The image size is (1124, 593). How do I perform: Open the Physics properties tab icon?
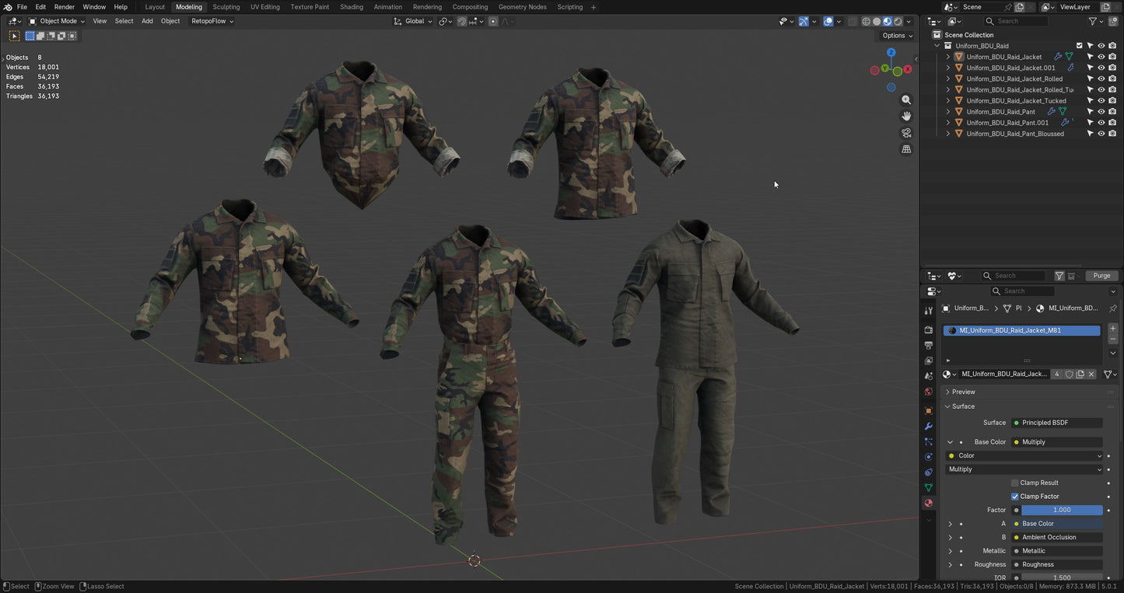pyautogui.click(x=928, y=457)
